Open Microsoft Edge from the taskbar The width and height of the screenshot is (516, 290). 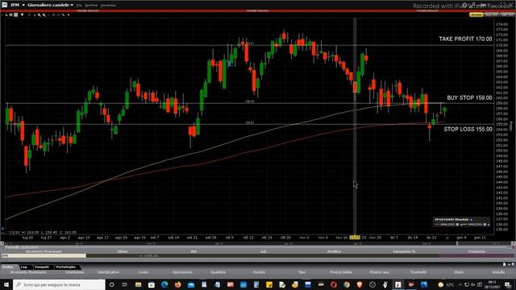click(x=164, y=284)
